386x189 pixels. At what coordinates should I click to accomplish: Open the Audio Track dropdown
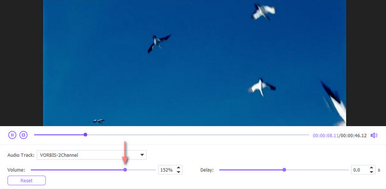pos(92,155)
